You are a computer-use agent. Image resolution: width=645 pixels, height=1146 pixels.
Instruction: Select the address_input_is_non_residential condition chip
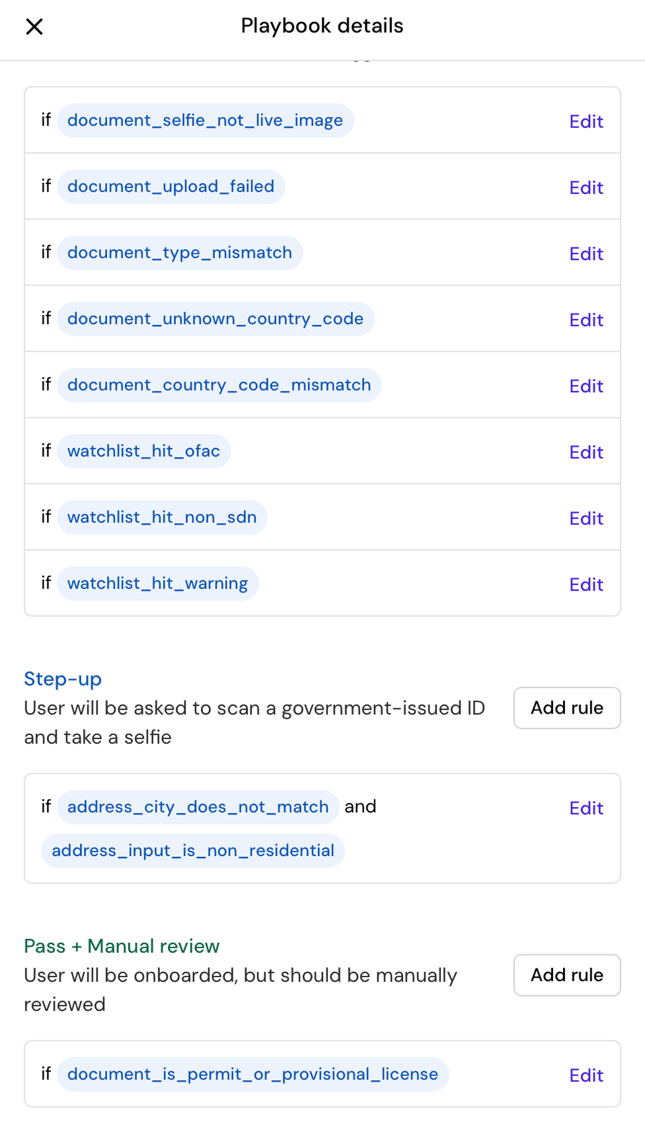tap(192, 850)
